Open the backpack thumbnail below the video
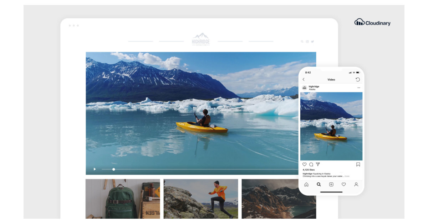Viewport: 428px width, 223px height. tap(122, 200)
